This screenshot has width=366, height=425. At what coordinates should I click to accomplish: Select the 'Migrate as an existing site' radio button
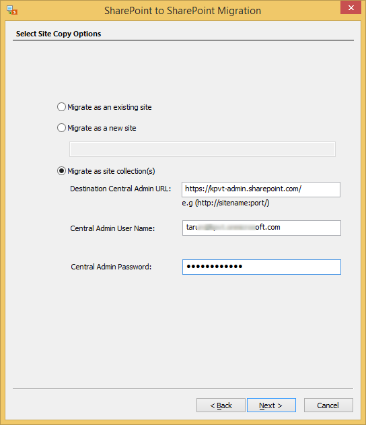tap(61, 107)
